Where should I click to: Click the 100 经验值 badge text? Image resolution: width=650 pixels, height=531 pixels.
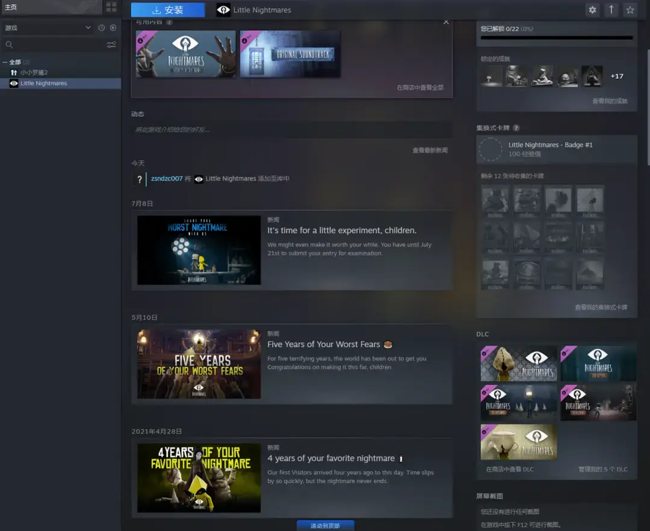524,154
